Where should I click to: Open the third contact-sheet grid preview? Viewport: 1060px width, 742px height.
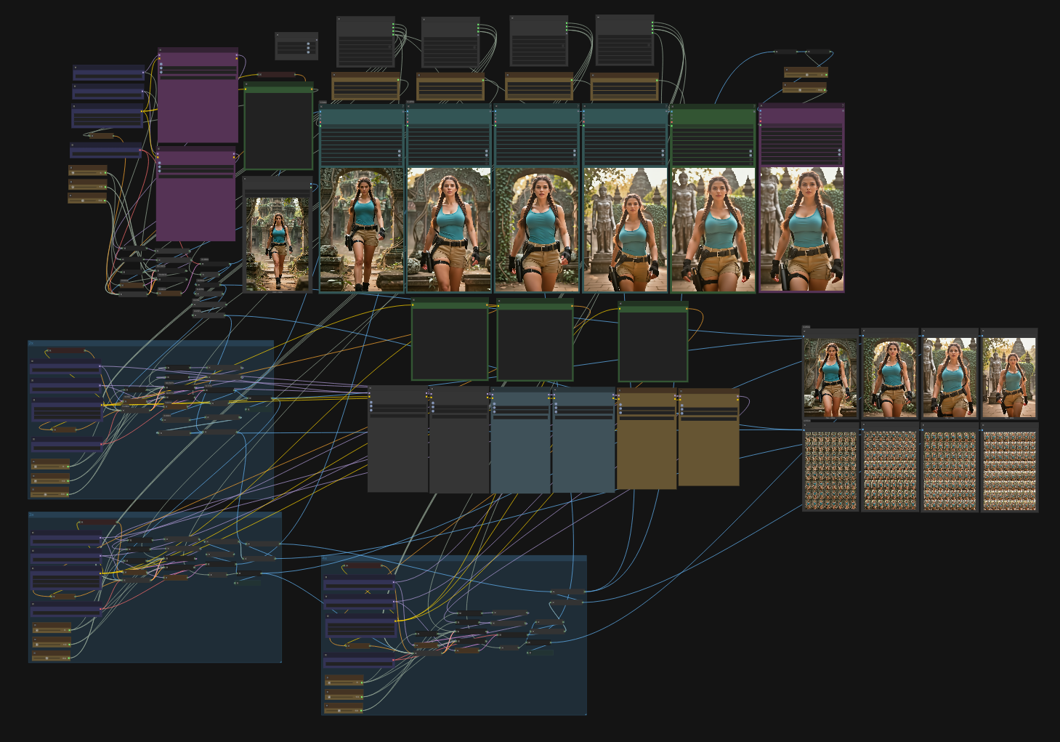coord(950,471)
